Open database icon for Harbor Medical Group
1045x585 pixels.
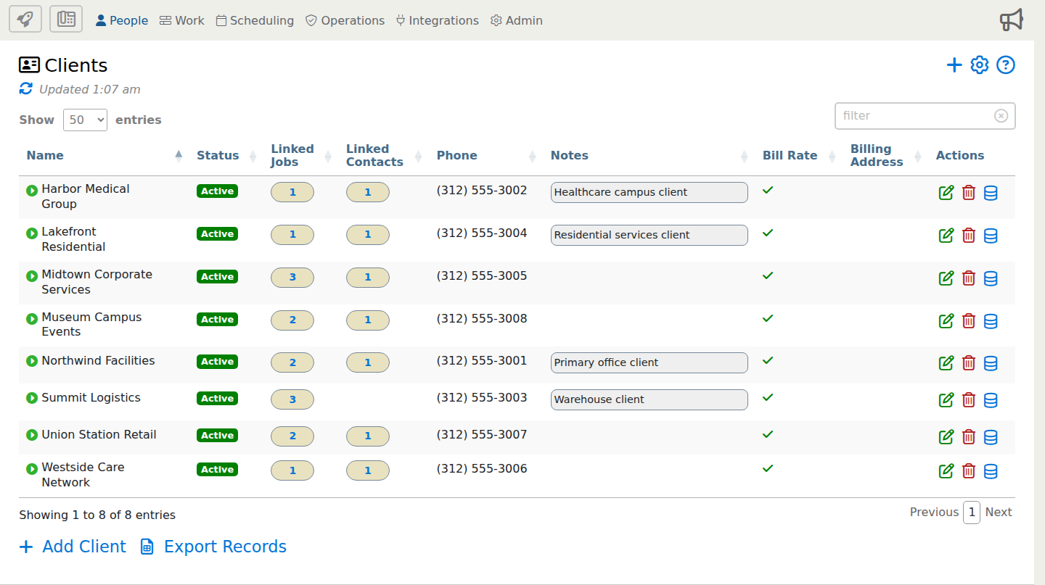991,193
